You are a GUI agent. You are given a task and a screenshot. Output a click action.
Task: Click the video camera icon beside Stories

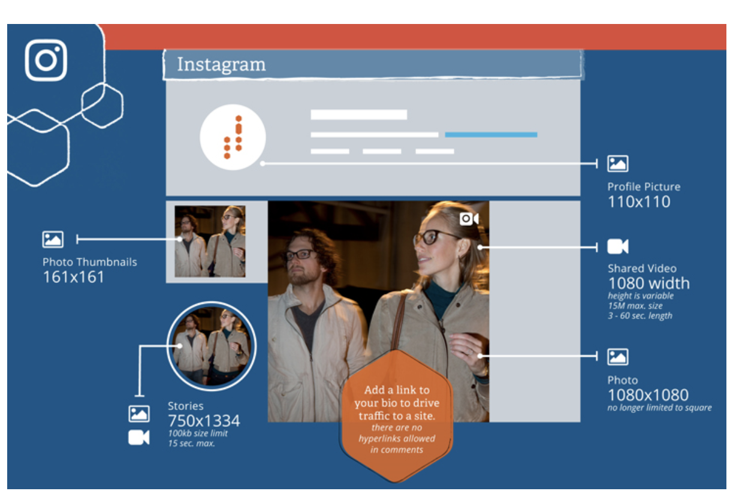(139, 438)
